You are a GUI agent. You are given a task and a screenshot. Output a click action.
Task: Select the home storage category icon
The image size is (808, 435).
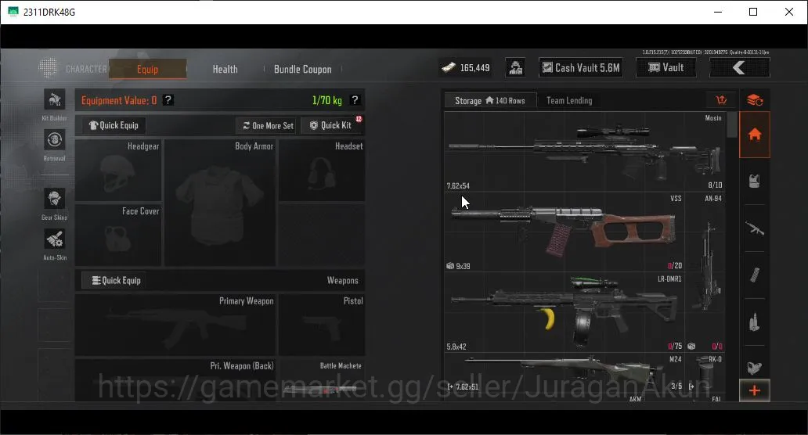tap(755, 135)
